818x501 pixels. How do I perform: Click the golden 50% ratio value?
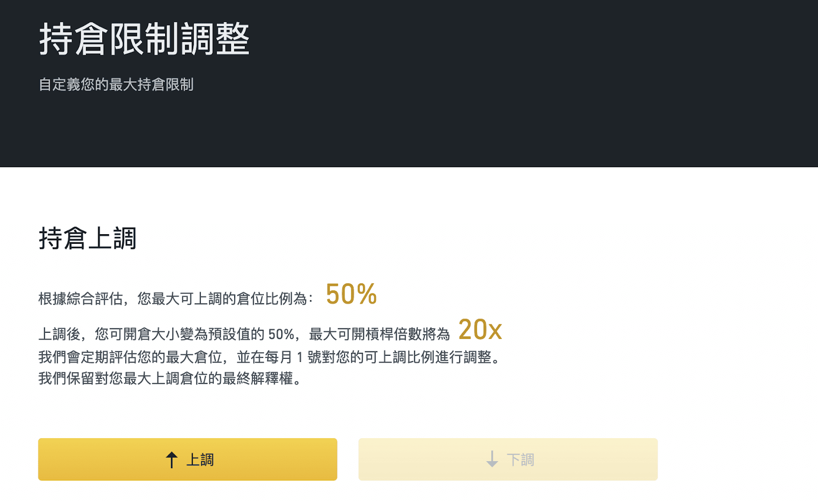pyautogui.click(x=351, y=294)
